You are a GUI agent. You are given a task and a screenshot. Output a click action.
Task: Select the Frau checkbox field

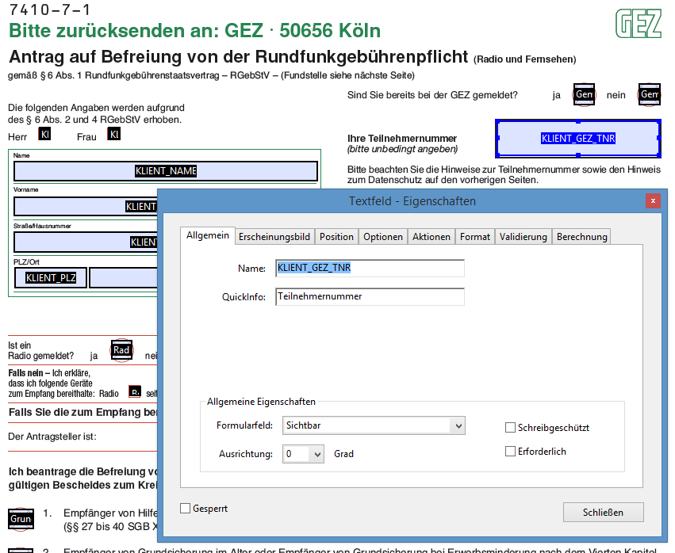[114, 134]
